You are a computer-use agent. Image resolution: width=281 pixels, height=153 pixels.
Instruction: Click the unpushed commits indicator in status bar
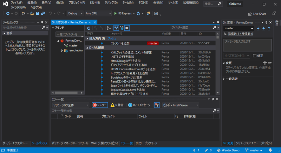tap(196, 150)
